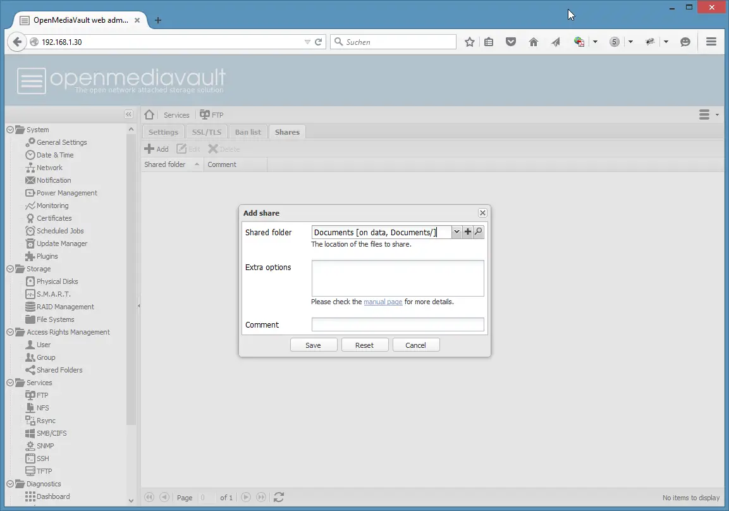The height and width of the screenshot is (511, 729).
Task: Collapse Access Rights Management node
Action: pyautogui.click(x=9, y=332)
